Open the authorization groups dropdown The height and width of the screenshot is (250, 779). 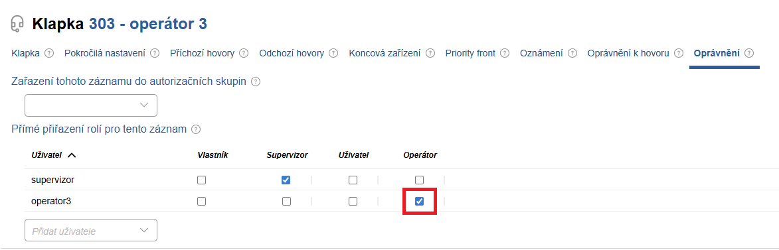click(91, 105)
